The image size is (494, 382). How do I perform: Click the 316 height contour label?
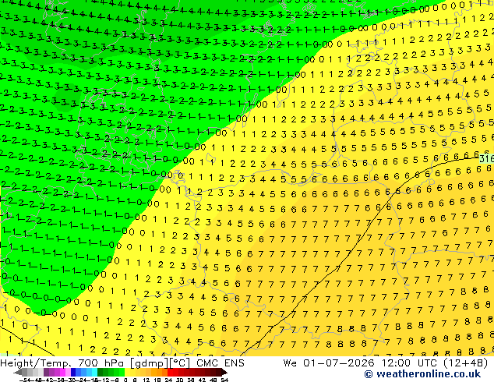pyautogui.click(x=487, y=158)
